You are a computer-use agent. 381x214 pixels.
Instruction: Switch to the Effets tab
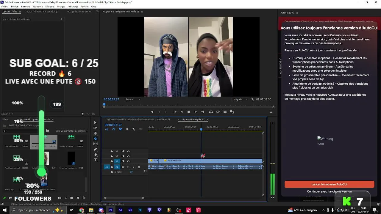pos(5,119)
